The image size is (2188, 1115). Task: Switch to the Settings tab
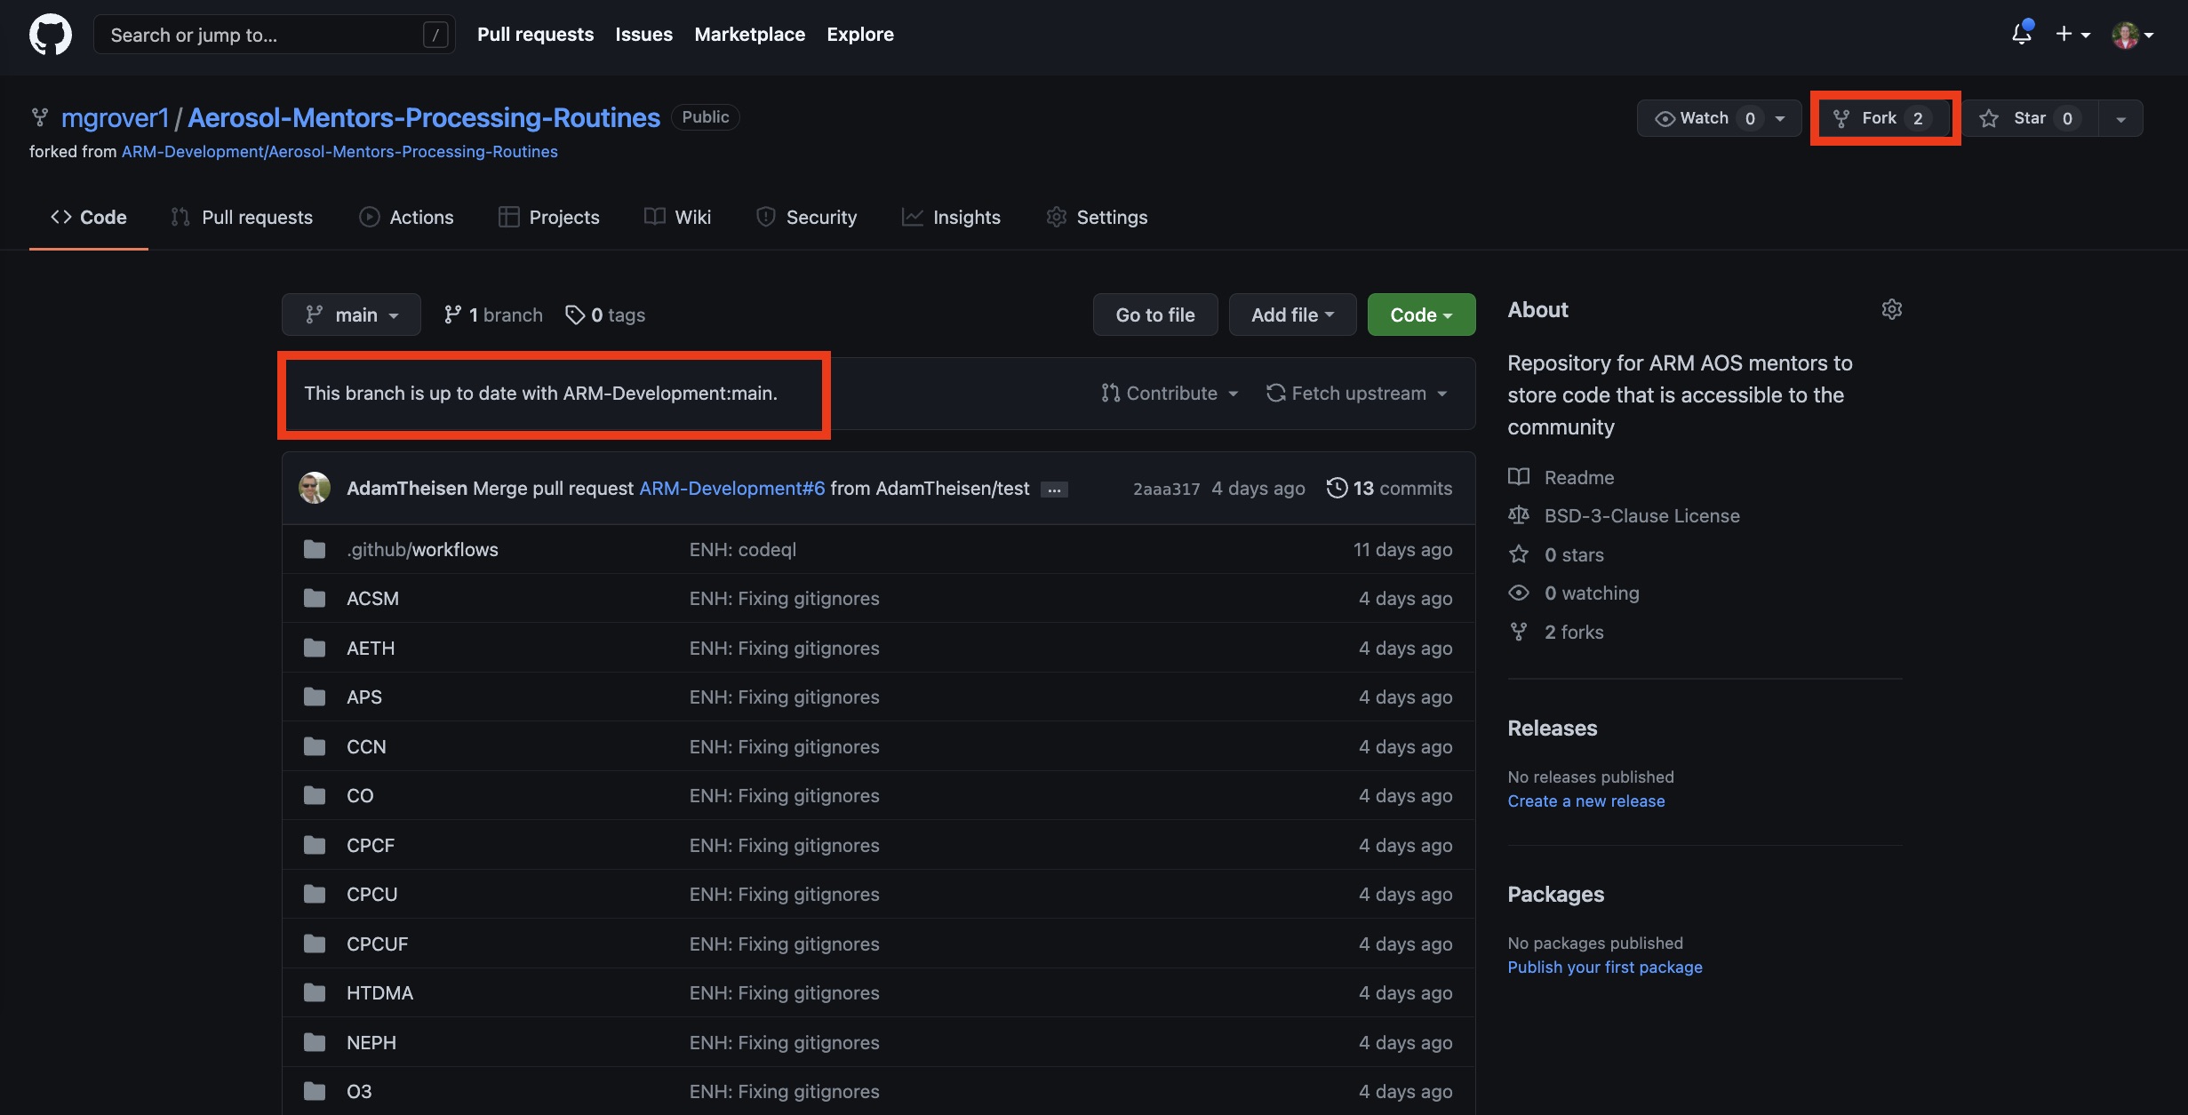pos(1097,217)
